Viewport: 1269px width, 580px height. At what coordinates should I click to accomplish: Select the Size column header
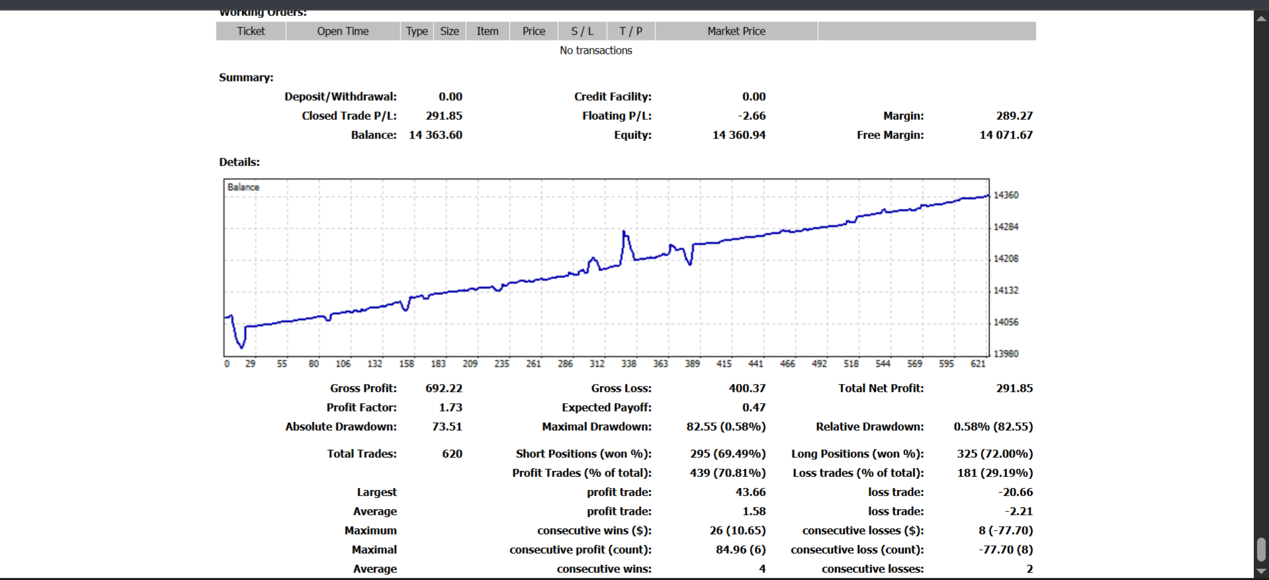click(450, 31)
